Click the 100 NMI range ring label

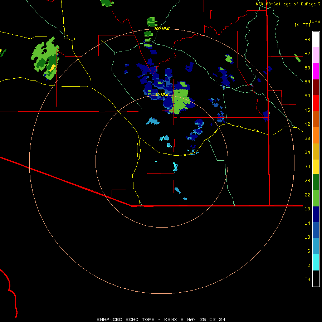click(162, 29)
